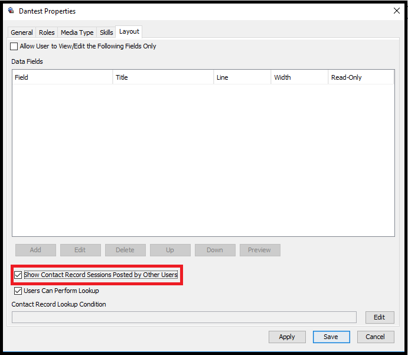Click the Dantest Properties app icon
408x355 pixels.
pos(11,11)
